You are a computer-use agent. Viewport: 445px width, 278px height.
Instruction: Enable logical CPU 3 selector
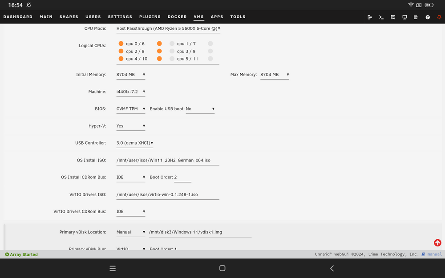172,51
